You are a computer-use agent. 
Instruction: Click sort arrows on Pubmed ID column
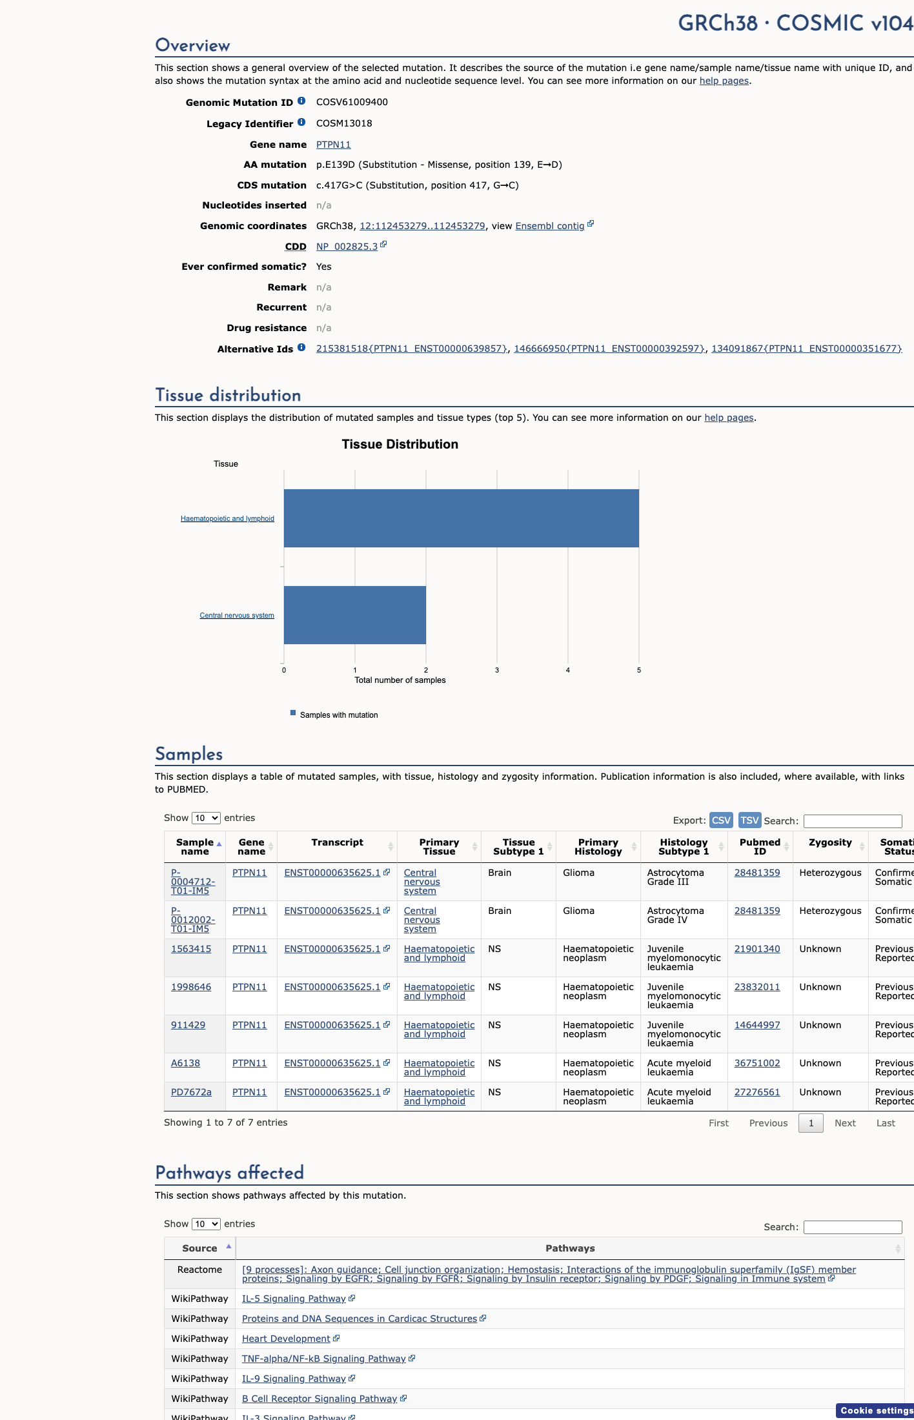[x=787, y=846]
